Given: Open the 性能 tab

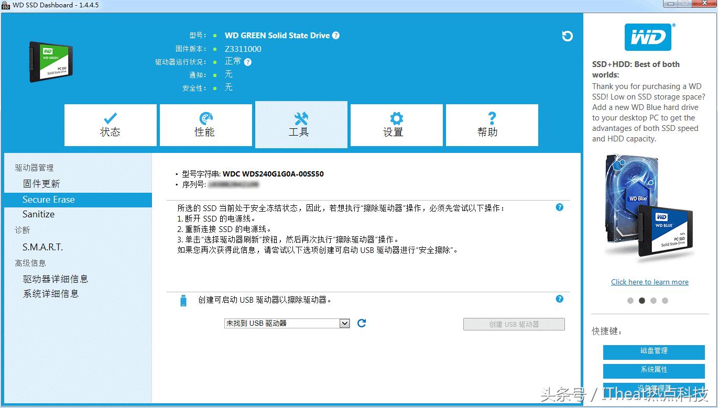Looking at the screenshot, I should coord(205,125).
